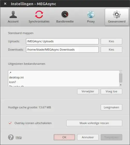
Task: Click the Help question mark icon
Action: pos(11,137)
